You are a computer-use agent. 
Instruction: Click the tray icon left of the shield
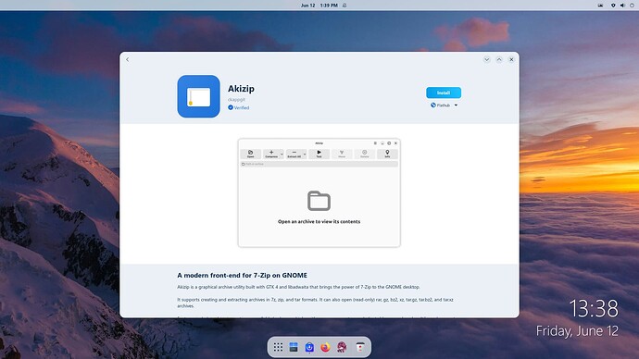point(600,6)
